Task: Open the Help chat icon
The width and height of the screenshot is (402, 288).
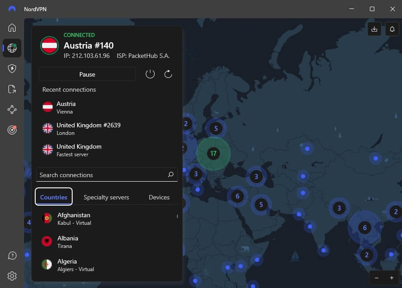Action: click(12, 256)
